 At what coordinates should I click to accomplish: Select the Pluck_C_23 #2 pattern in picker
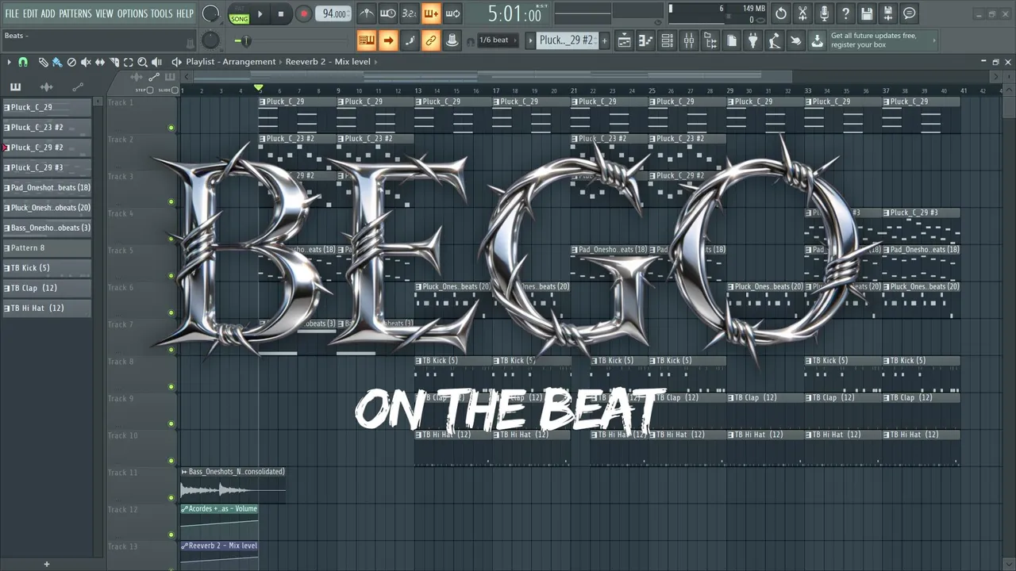[x=47, y=127]
